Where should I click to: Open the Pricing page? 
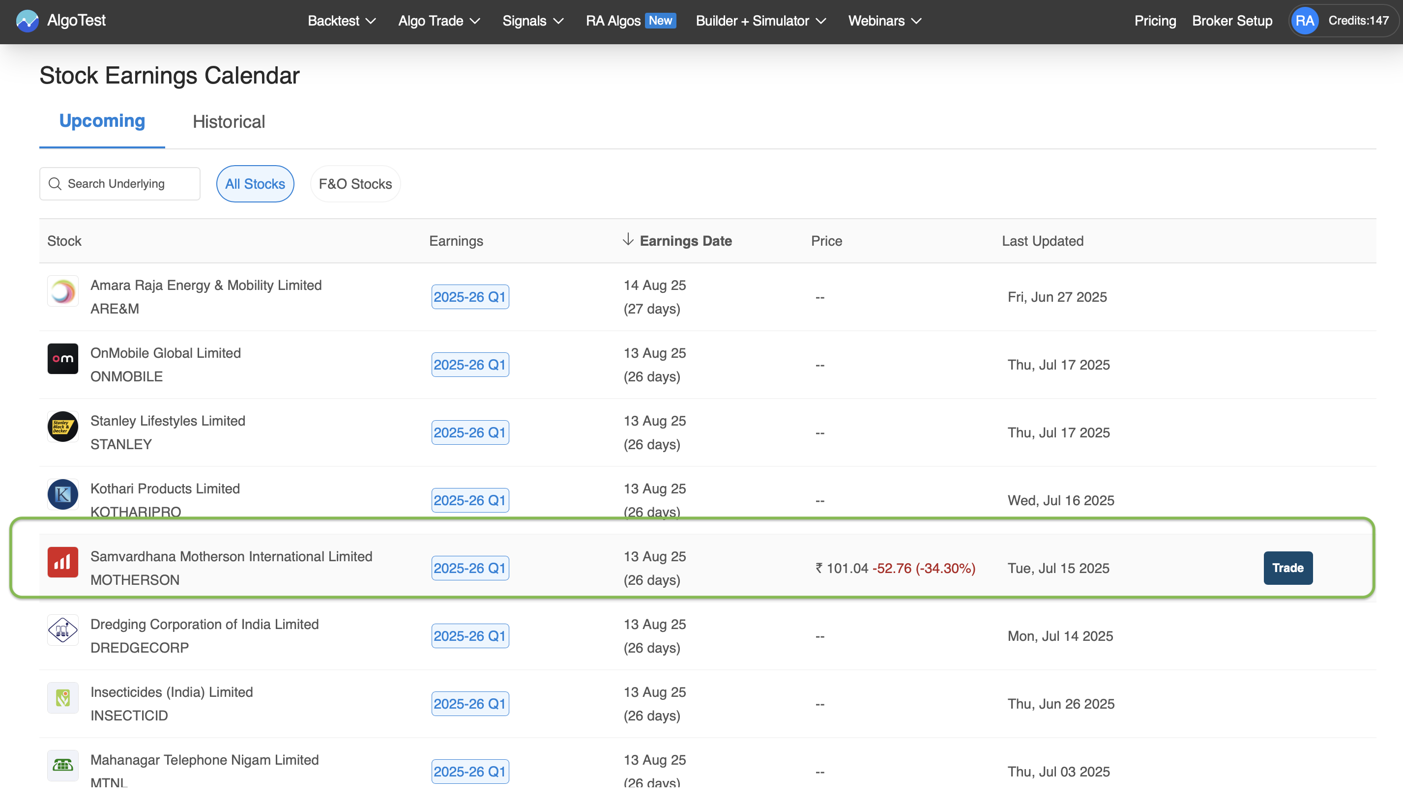click(1155, 21)
